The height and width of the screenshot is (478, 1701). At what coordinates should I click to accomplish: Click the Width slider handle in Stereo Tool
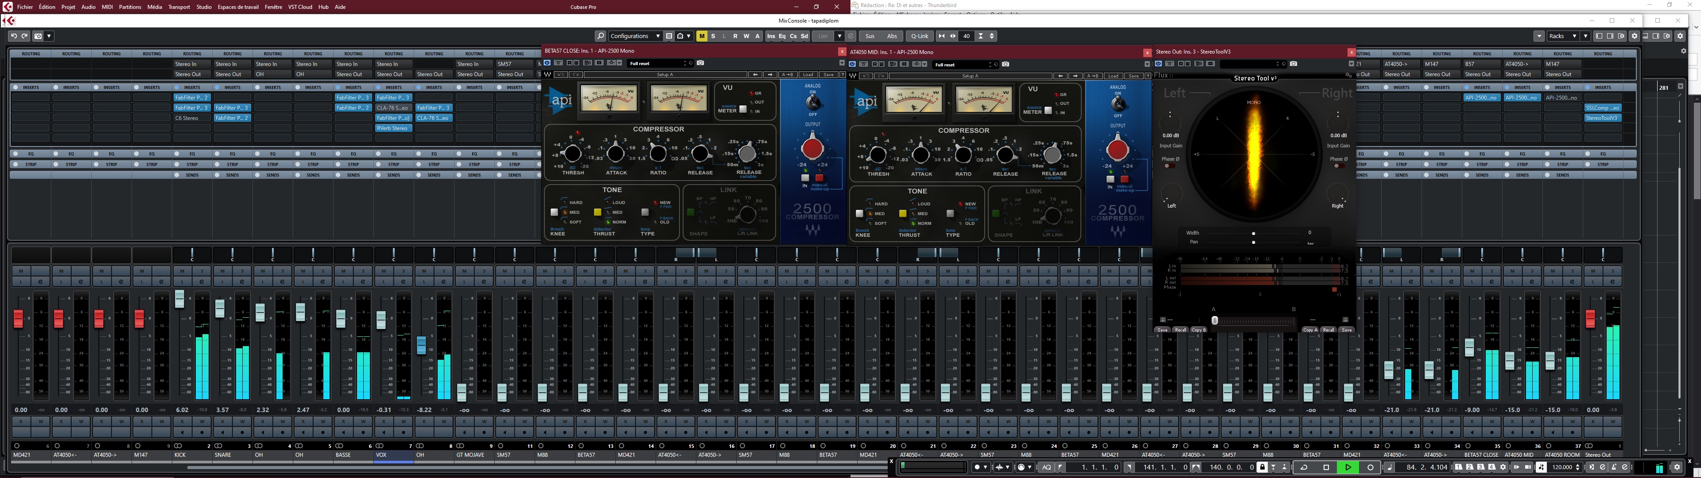click(x=1253, y=233)
